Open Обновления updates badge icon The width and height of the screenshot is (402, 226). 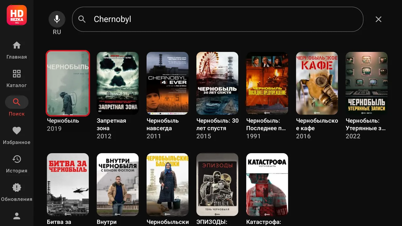tap(17, 188)
